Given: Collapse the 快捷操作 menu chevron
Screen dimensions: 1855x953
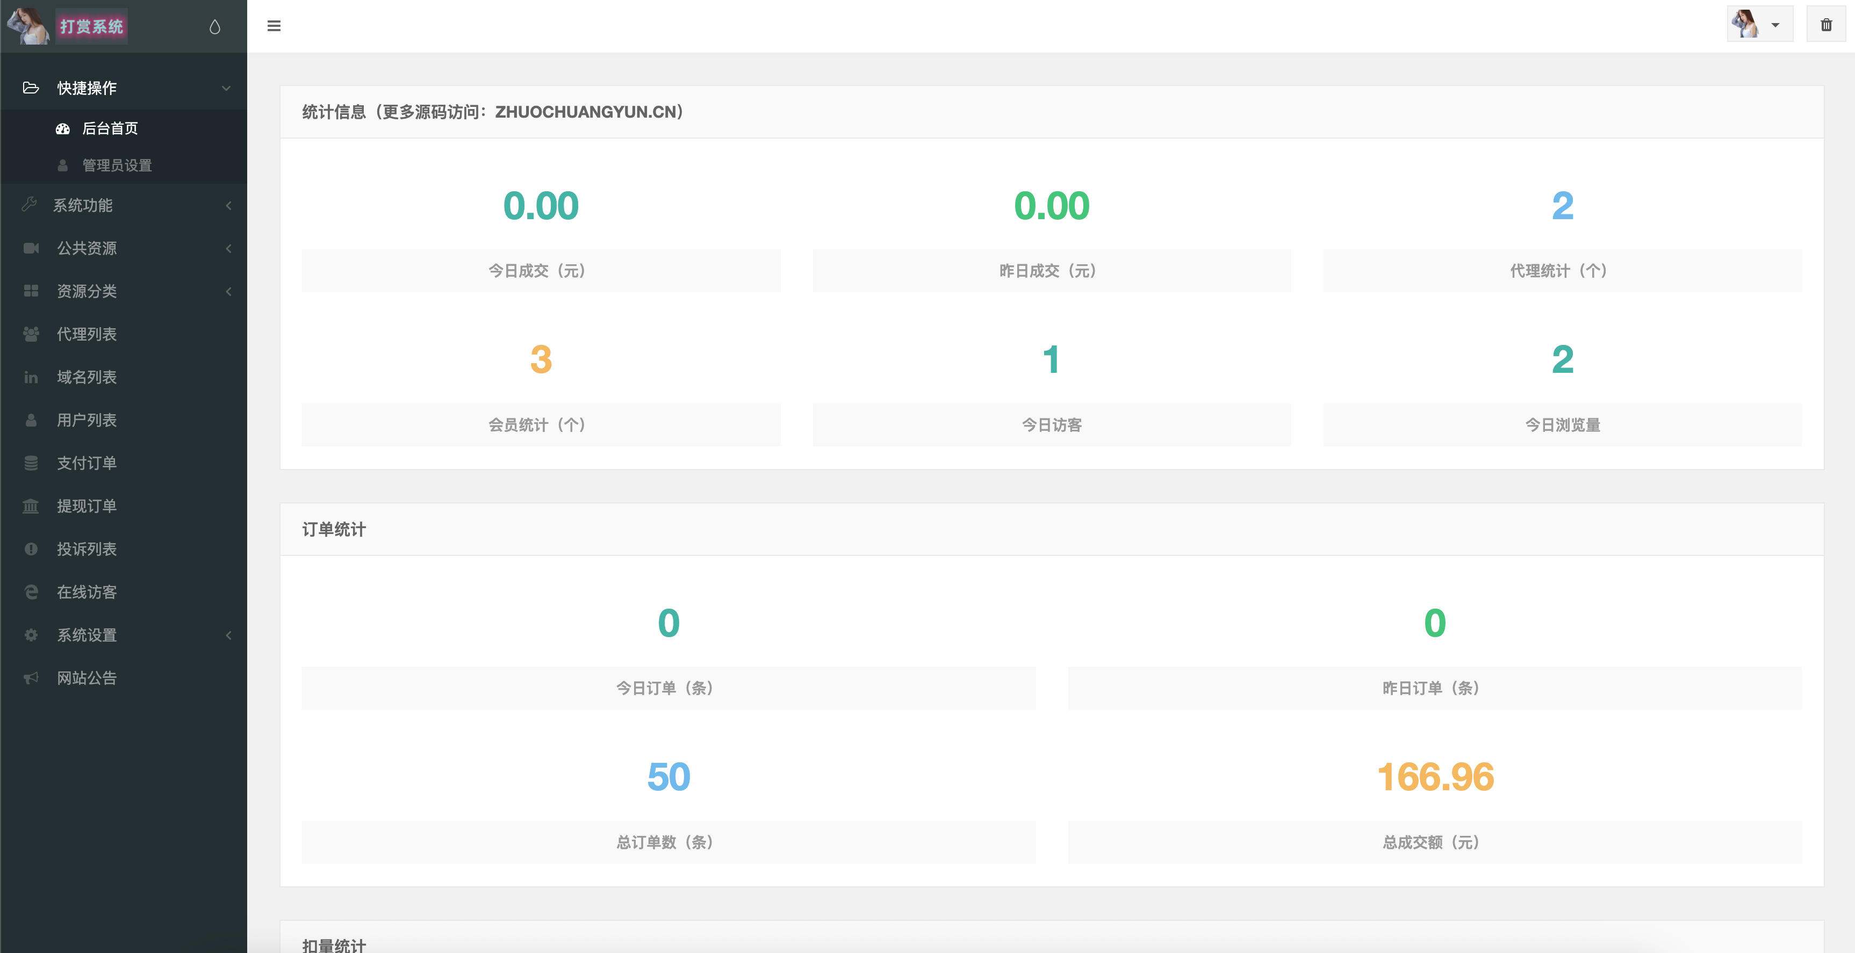Looking at the screenshot, I should 226,89.
